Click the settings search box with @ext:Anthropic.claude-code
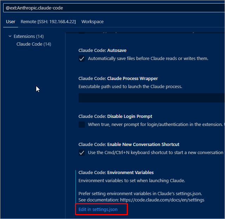This screenshot has width=225, height=219. (x=113, y=7)
